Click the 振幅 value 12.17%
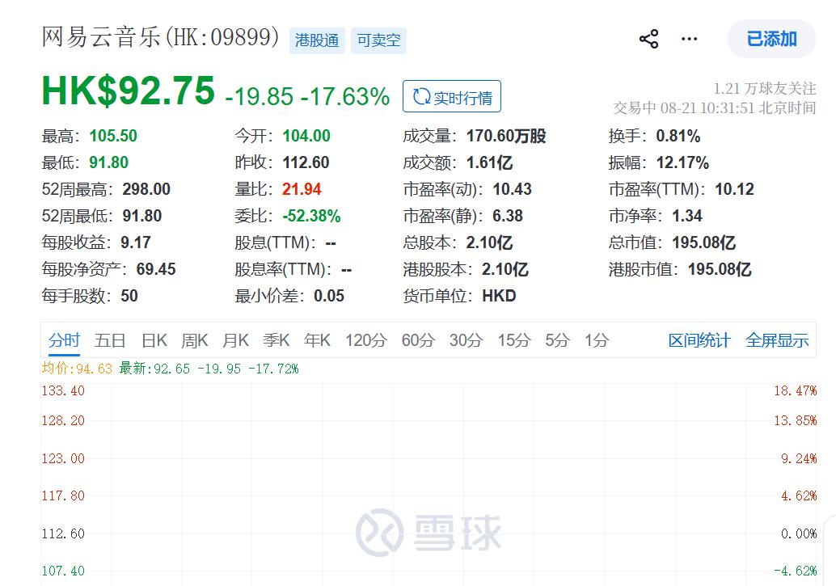836x586 pixels. pyautogui.click(x=682, y=162)
